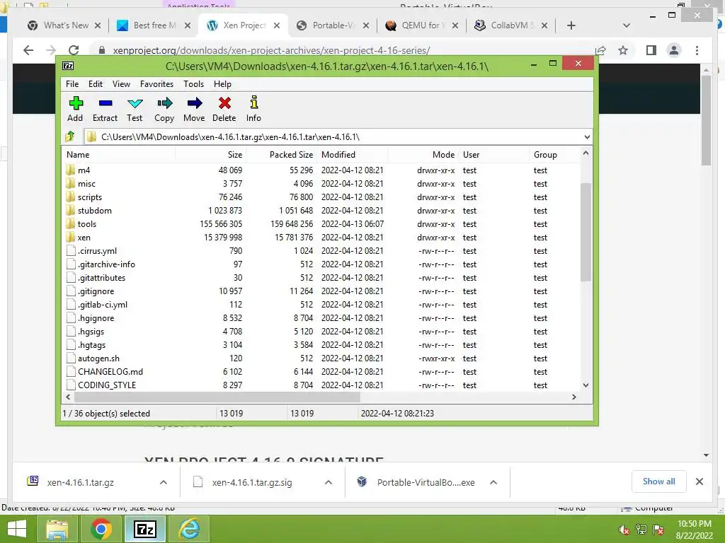
Task: Open Chrome tab search chevron
Action: click(x=627, y=25)
